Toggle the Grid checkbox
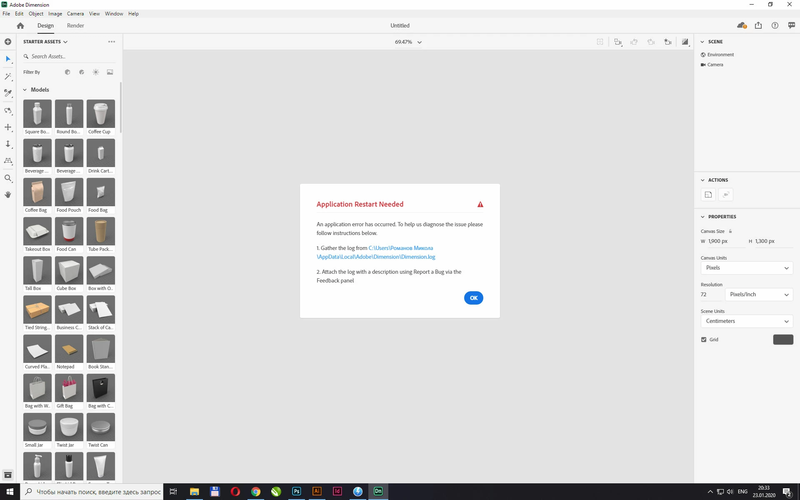The width and height of the screenshot is (800, 500). point(704,340)
